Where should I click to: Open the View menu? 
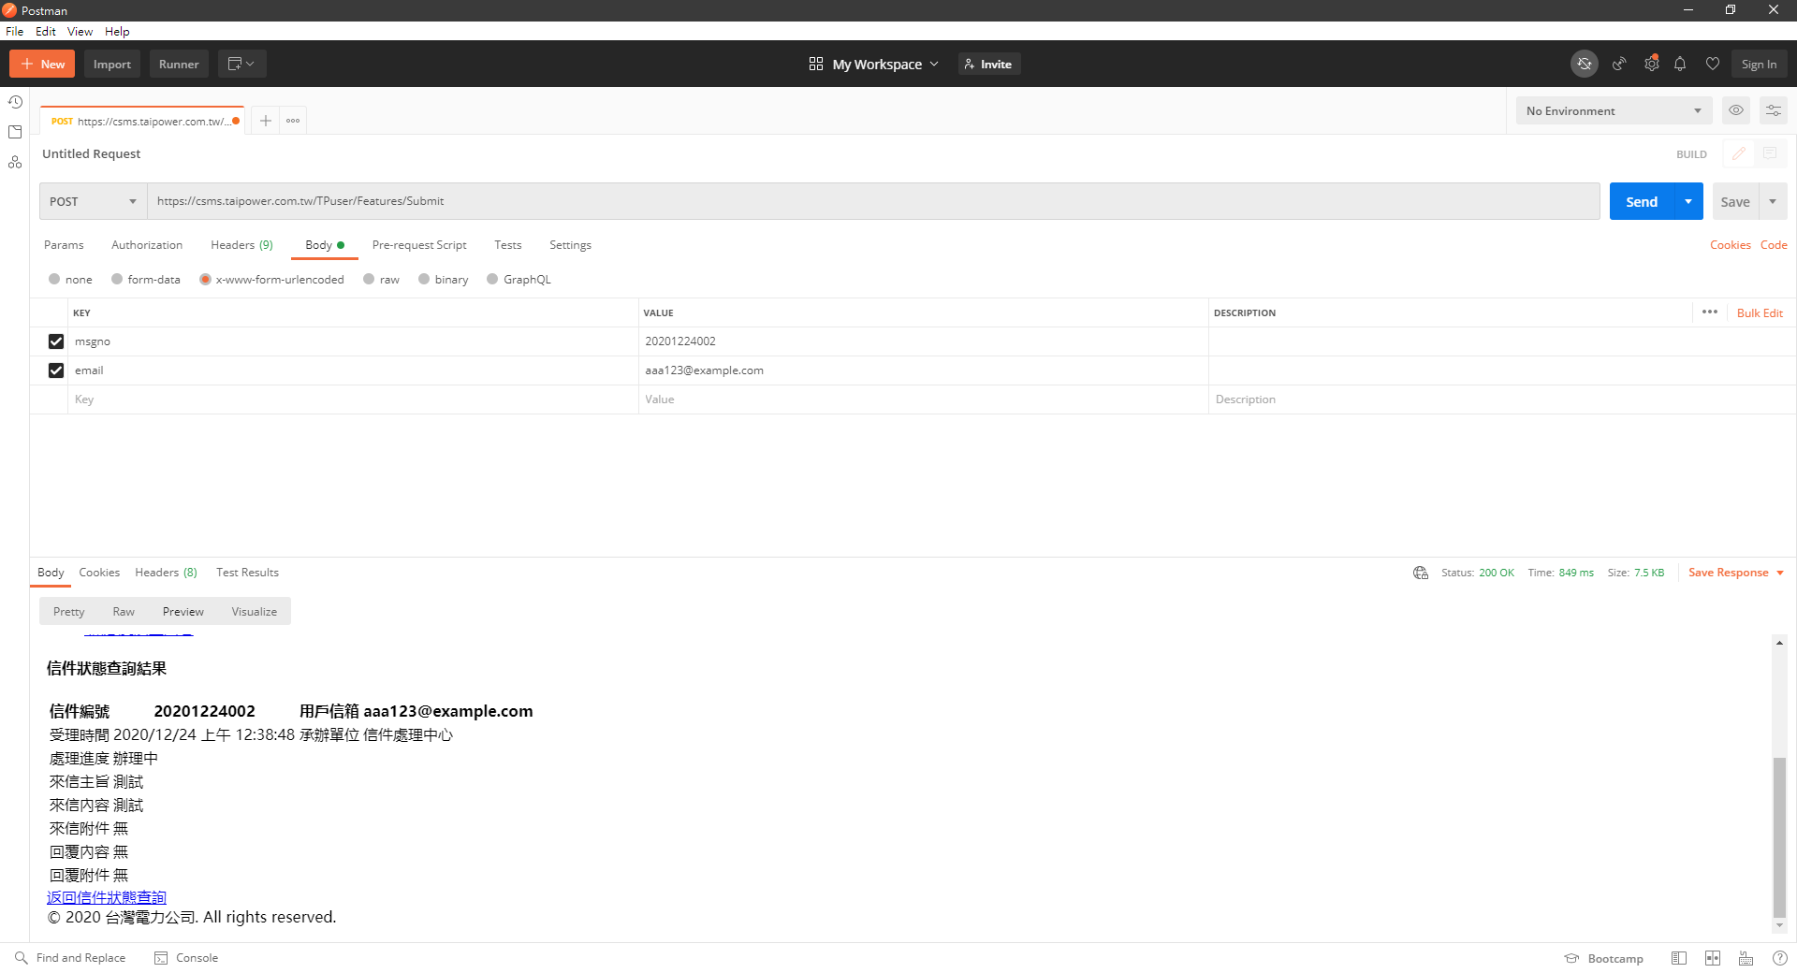80,31
